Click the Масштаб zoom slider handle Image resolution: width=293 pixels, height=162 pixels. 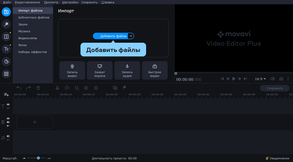pos(38,158)
